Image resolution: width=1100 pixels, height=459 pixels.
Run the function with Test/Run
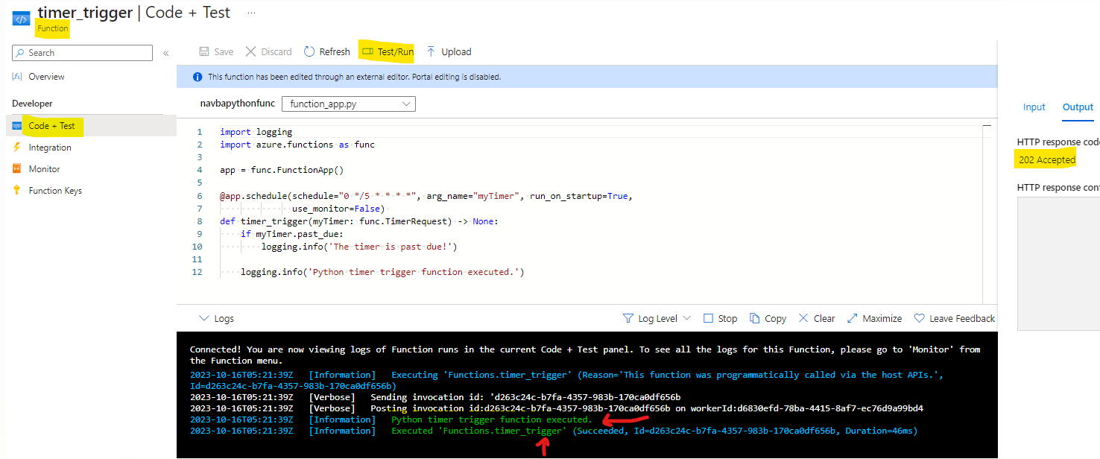coord(387,51)
